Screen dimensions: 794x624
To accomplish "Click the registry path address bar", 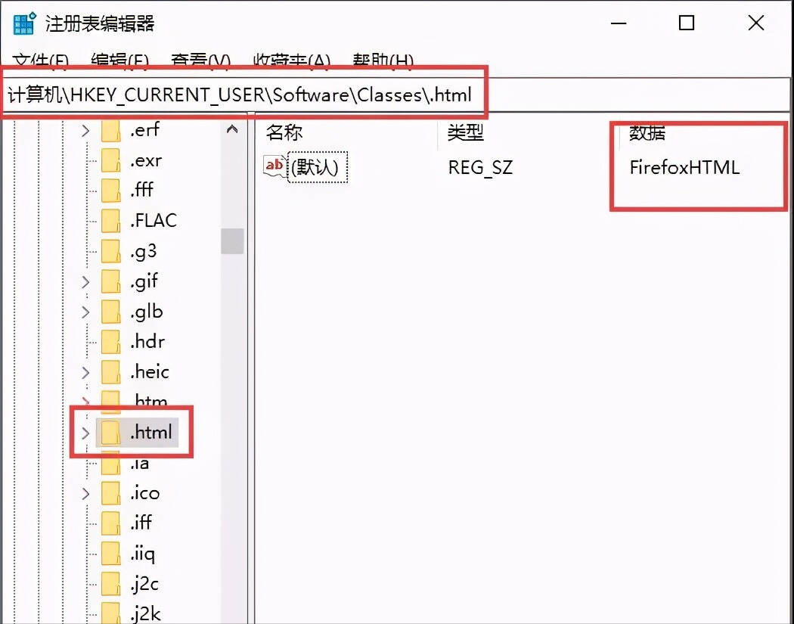I will [395, 95].
